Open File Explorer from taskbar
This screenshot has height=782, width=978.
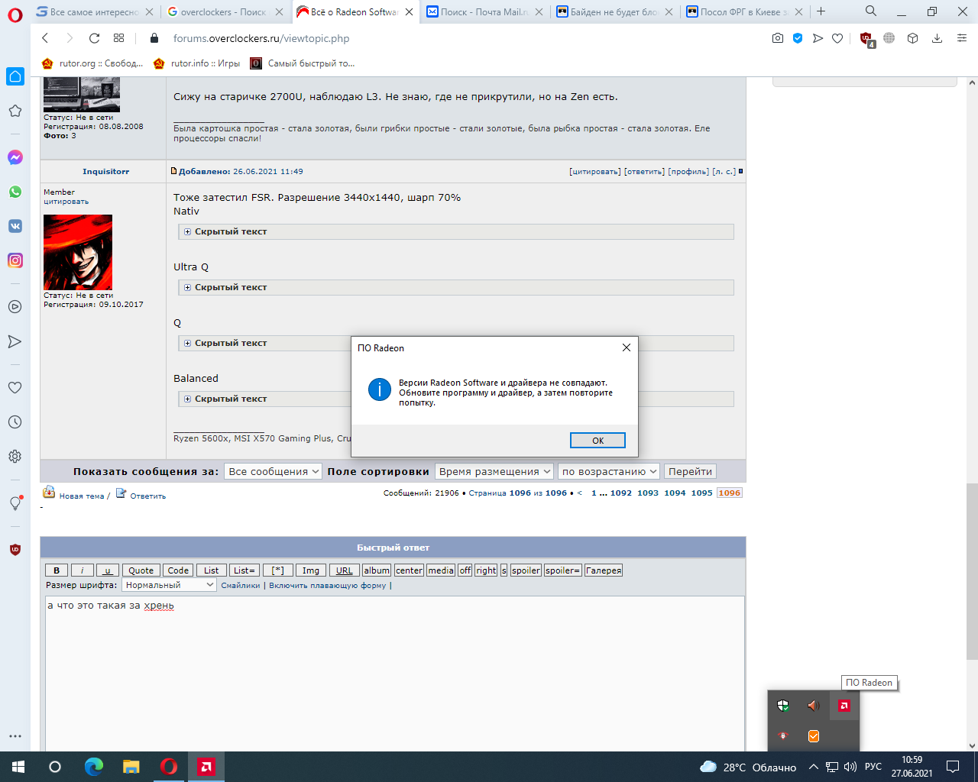point(131,767)
